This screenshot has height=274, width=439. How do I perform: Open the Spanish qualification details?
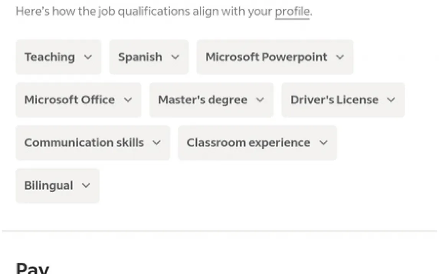140,57
